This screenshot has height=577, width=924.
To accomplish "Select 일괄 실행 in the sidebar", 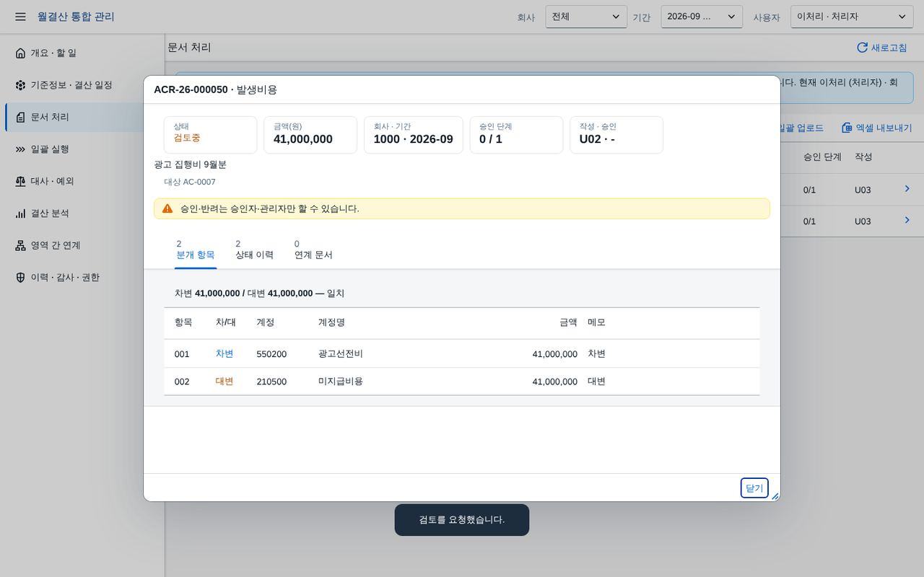I will [x=82, y=149].
